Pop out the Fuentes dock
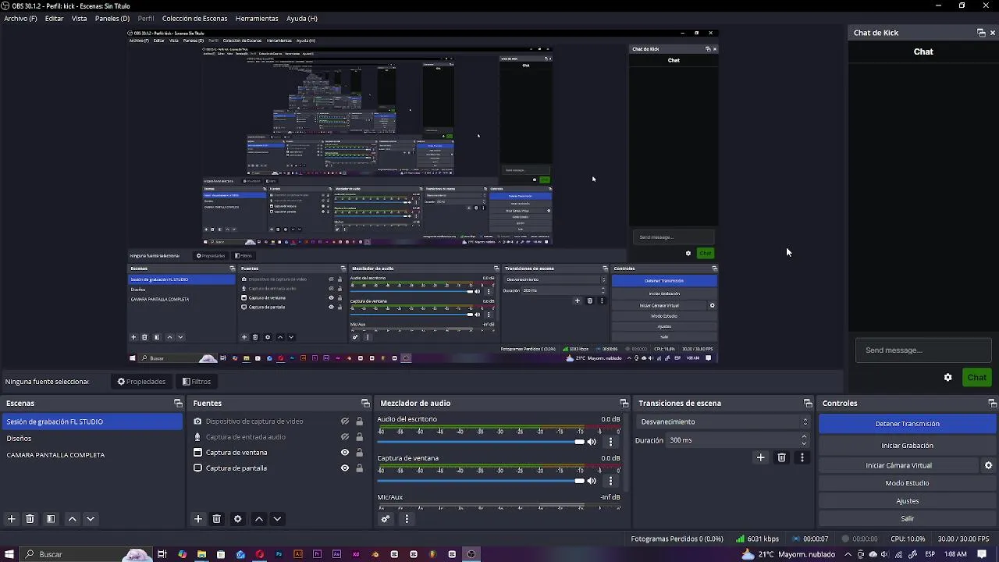The width and height of the screenshot is (999, 562). coord(365,404)
